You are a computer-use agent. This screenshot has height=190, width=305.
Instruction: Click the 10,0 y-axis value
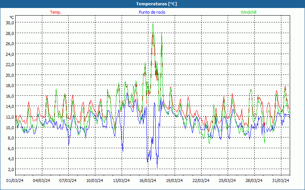[x=10, y=128]
